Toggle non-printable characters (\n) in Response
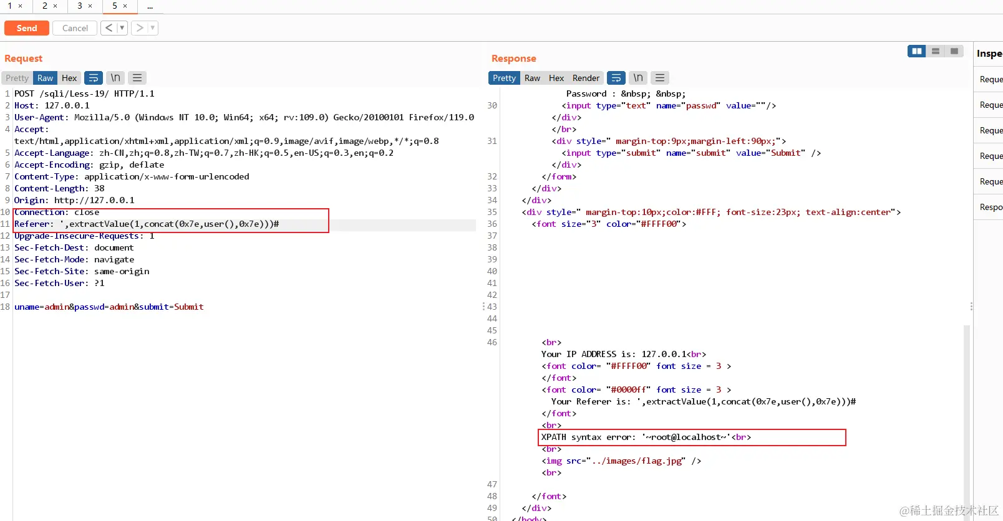1003x521 pixels. point(638,78)
